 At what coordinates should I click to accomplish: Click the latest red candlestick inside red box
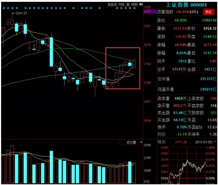[x=134, y=64]
